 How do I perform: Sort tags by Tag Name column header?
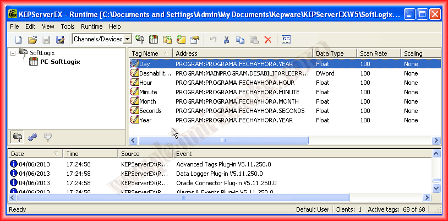point(150,53)
